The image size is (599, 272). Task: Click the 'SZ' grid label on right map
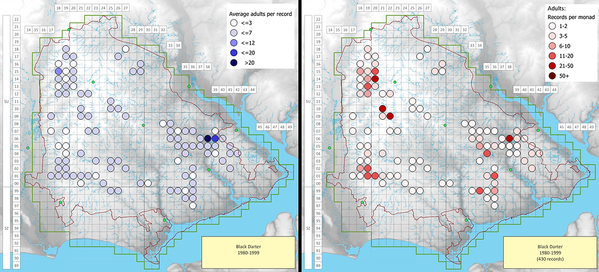pyautogui.click(x=308, y=229)
